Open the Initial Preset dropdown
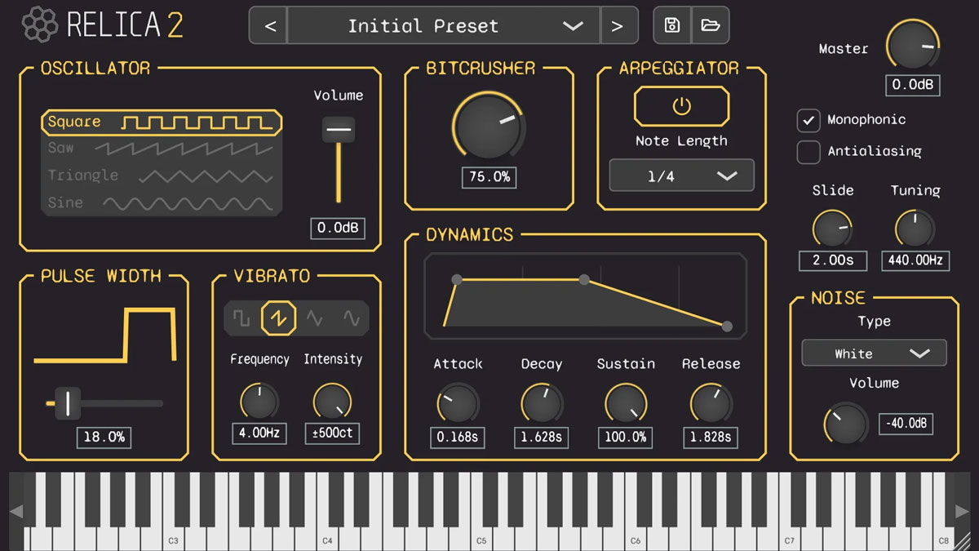Image resolution: width=979 pixels, height=551 pixels. 444,26
